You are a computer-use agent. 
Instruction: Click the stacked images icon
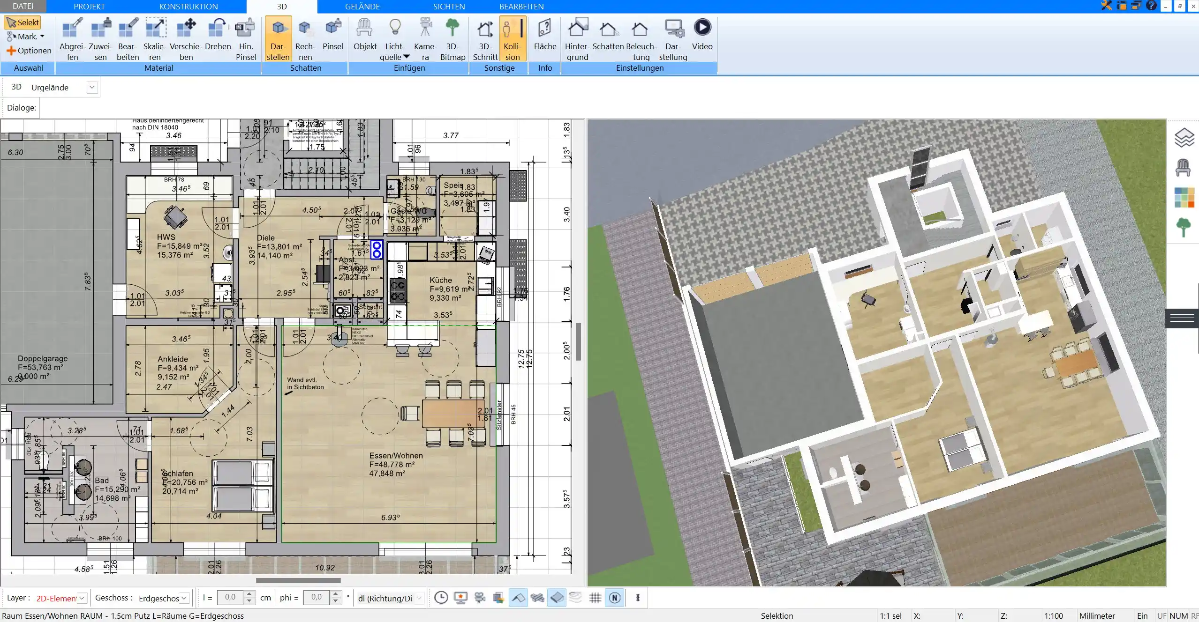point(498,598)
